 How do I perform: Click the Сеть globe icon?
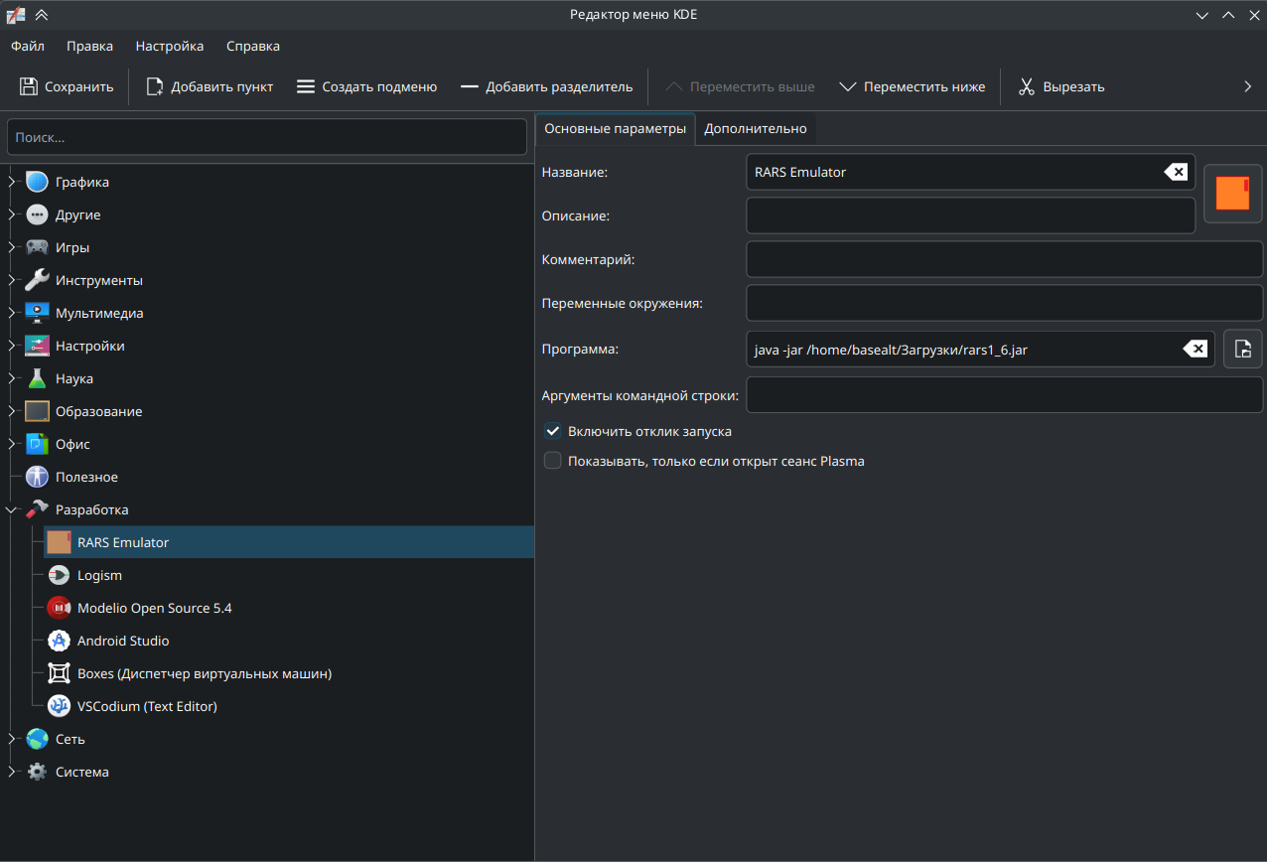pos(37,739)
